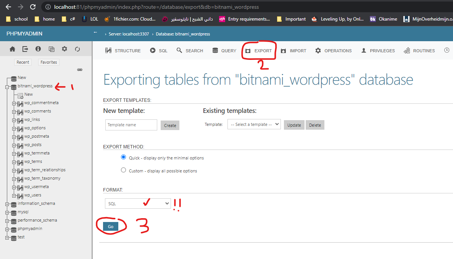
Task: Collapse the navigation panel arrow
Action: pos(95,32)
